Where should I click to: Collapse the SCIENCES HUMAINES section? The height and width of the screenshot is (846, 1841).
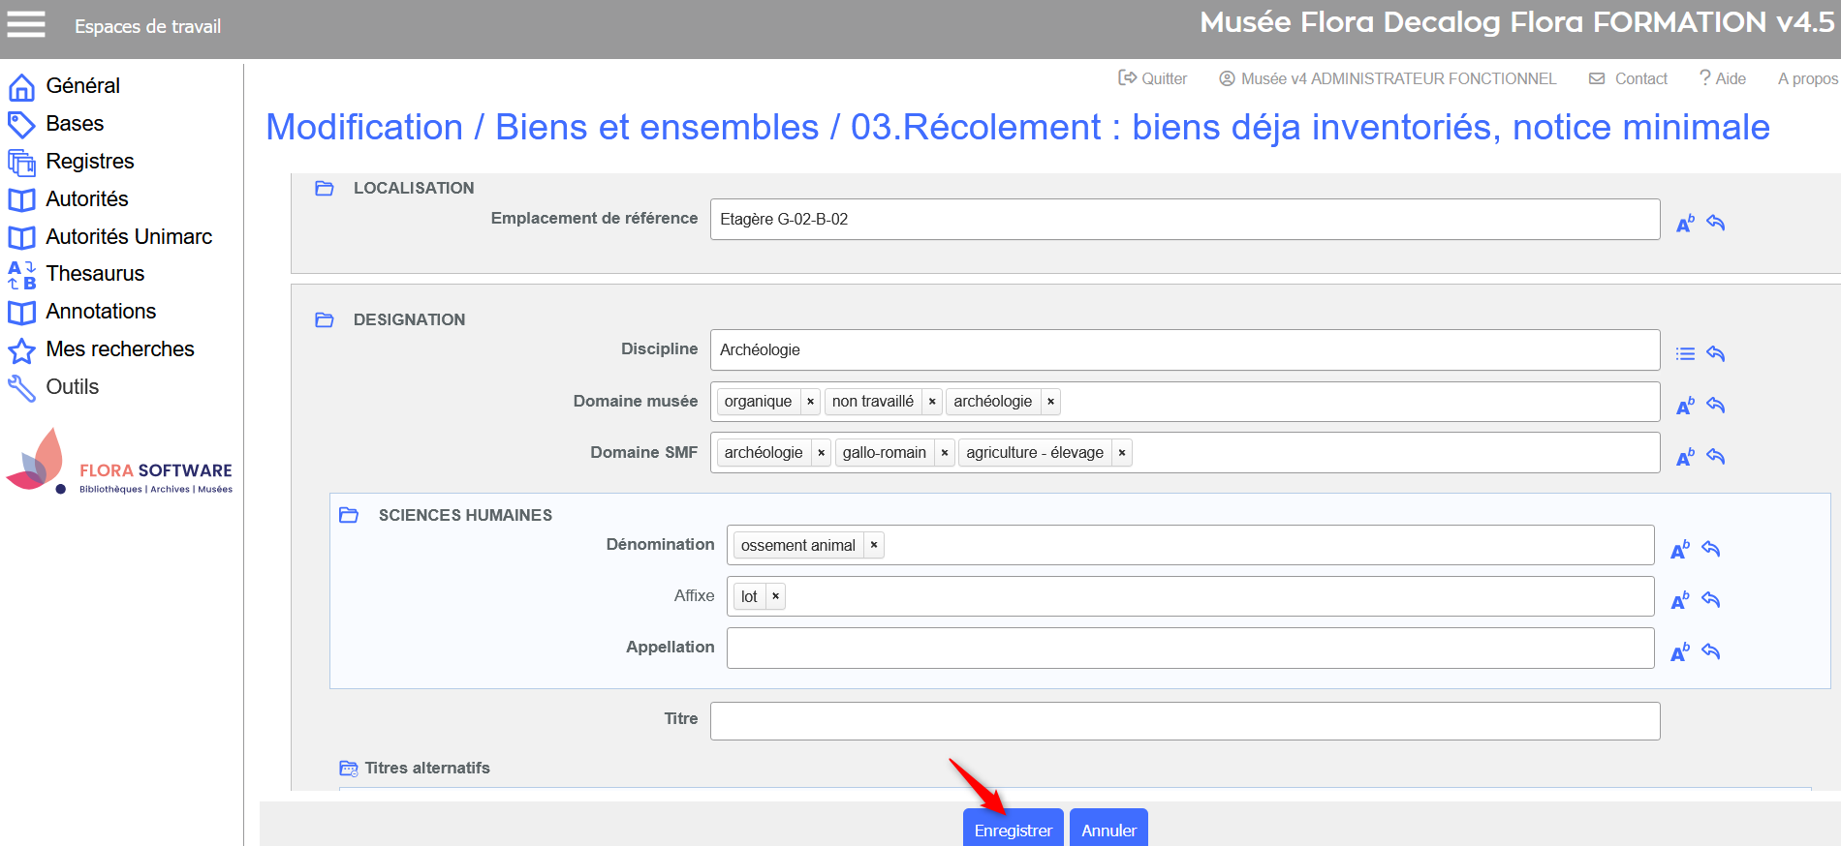click(x=349, y=515)
